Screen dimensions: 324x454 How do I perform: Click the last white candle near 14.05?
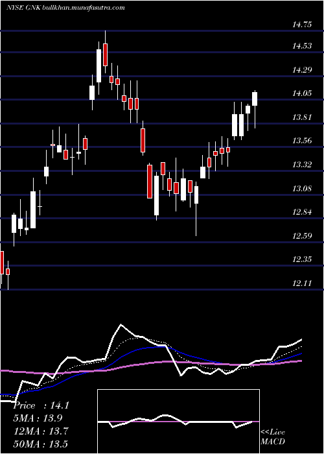[x=255, y=99]
